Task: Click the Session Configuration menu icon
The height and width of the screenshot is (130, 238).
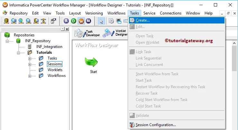Action: (x=132, y=125)
